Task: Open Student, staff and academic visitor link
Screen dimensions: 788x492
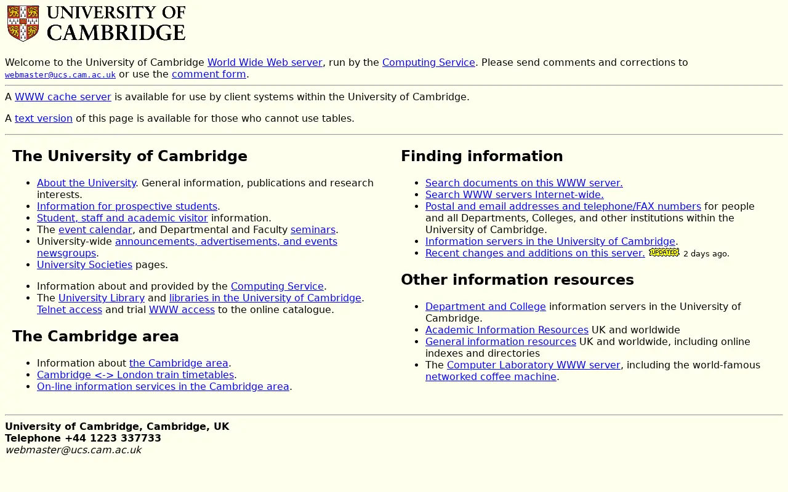Action: 123,218
